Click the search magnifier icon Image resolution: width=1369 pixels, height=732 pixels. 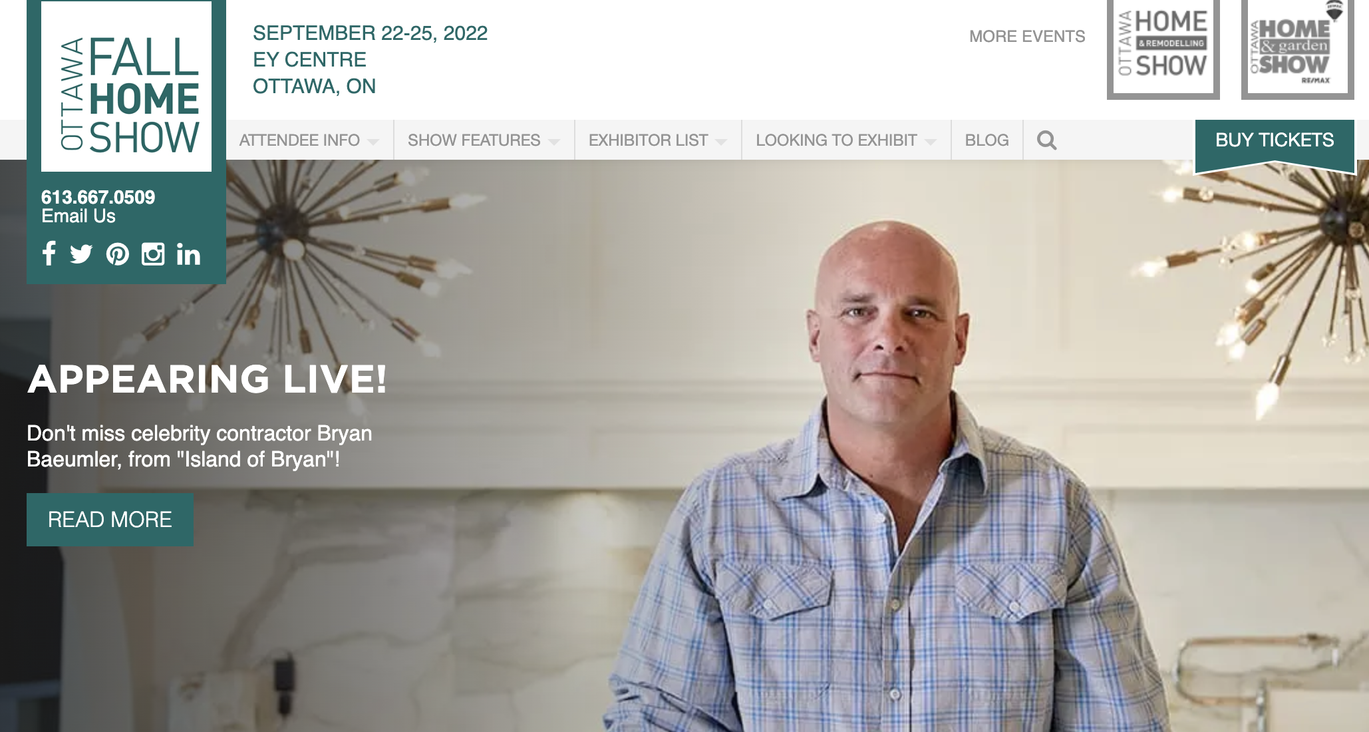tap(1046, 140)
